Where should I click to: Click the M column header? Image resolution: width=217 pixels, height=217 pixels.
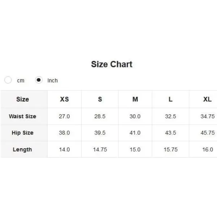135,99
